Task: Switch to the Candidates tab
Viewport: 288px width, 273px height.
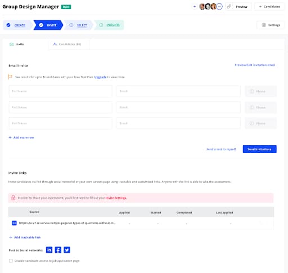Action: click(67, 44)
